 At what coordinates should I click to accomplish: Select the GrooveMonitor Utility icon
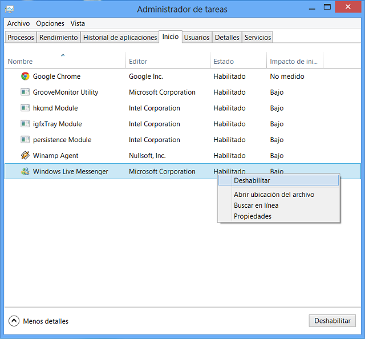click(x=25, y=92)
